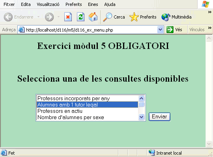This screenshot has height=157, width=213.
Task: Open back button history dropdown arrow
Action: pos(38,17)
